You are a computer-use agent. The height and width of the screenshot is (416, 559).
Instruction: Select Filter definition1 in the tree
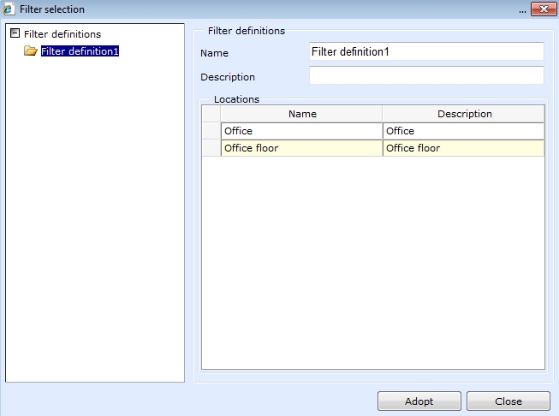80,51
